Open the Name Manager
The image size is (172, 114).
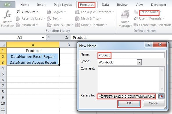pos(125,19)
